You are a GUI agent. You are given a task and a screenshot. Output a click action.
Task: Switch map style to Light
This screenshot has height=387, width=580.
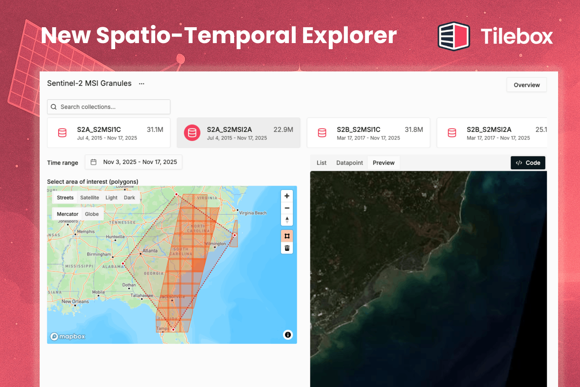tap(111, 198)
